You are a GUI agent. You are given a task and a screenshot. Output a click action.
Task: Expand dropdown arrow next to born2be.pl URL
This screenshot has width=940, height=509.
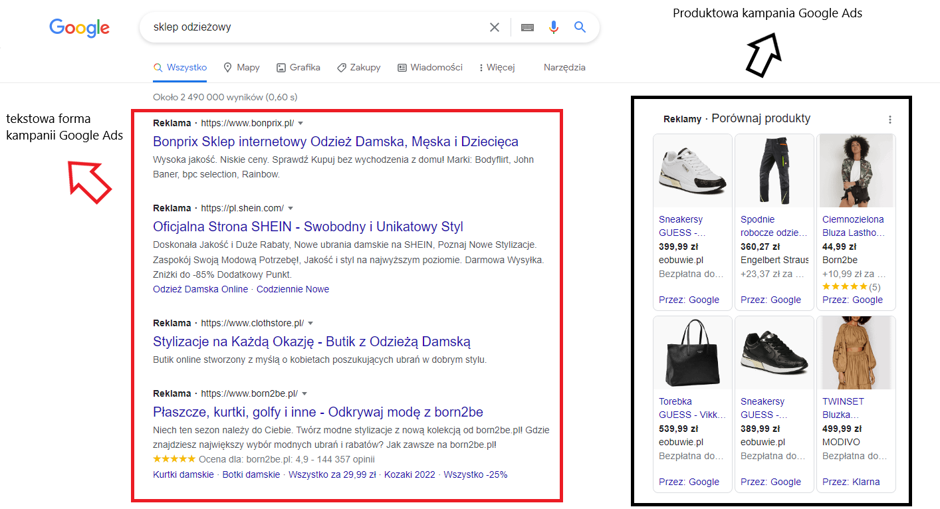pyautogui.click(x=304, y=393)
